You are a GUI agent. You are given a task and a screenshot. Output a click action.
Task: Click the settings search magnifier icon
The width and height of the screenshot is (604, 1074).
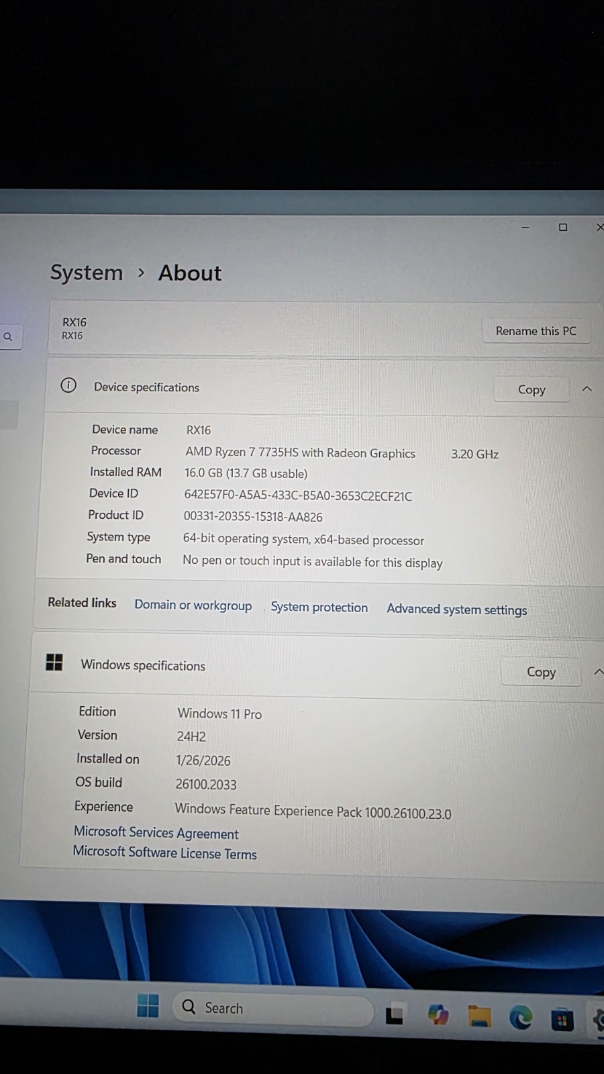pyautogui.click(x=8, y=337)
